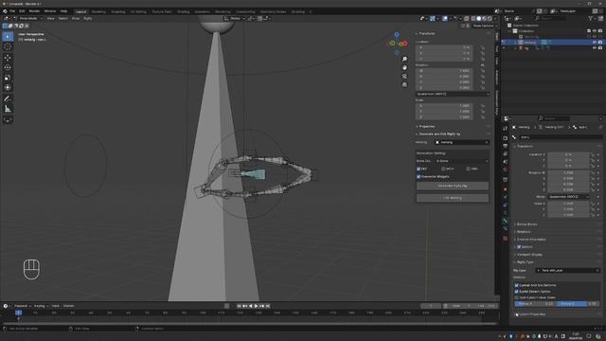The height and width of the screenshot is (341, 606).
Task: Open the Render properties tab icon
Action: click(505, 138)
